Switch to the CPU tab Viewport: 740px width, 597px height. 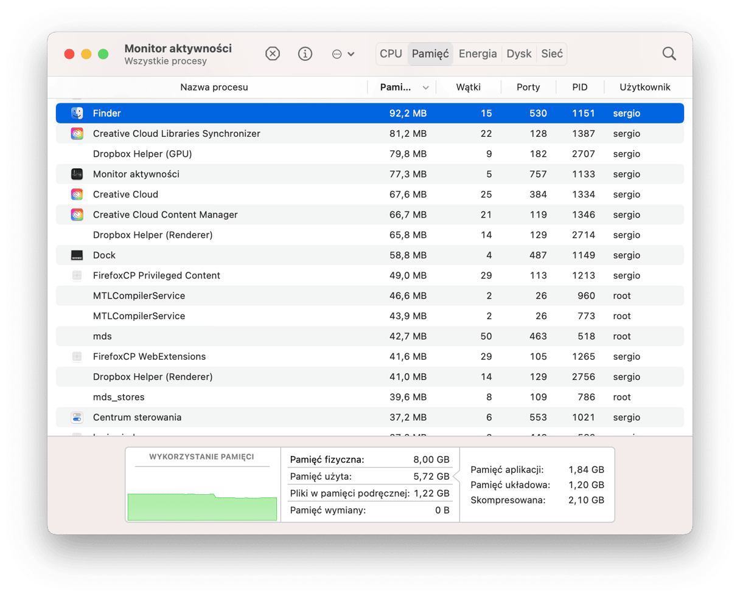coord(391,54)
